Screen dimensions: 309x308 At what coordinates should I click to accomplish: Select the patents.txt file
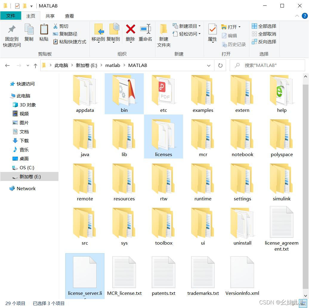coord(163,276)
